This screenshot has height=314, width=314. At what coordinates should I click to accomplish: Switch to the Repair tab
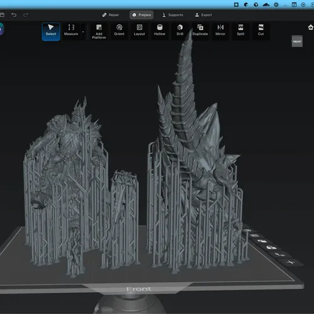click(x=111, y=15)
